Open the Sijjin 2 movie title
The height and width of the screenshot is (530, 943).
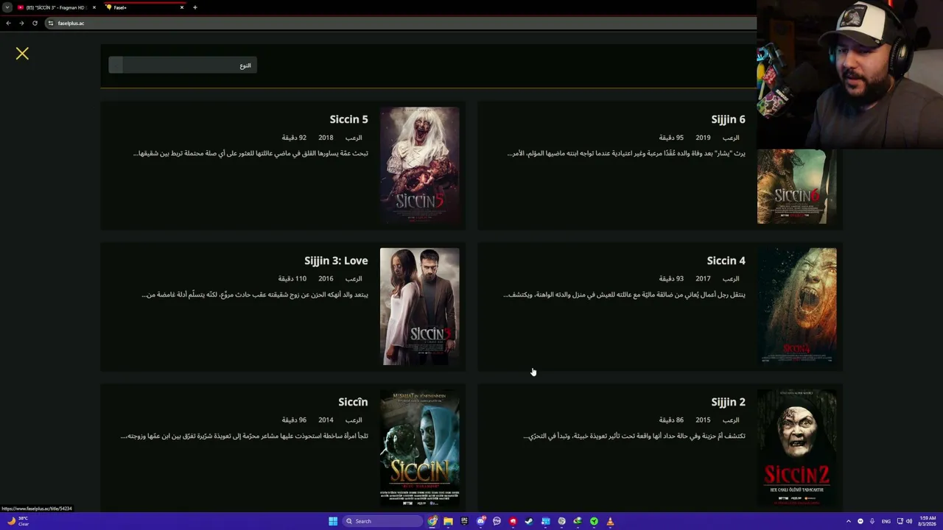coord(728,402)
